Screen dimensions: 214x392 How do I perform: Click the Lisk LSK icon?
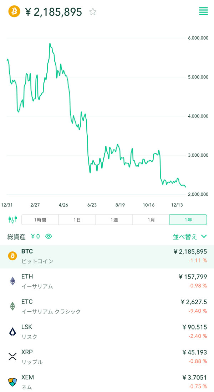coord(12,332)
